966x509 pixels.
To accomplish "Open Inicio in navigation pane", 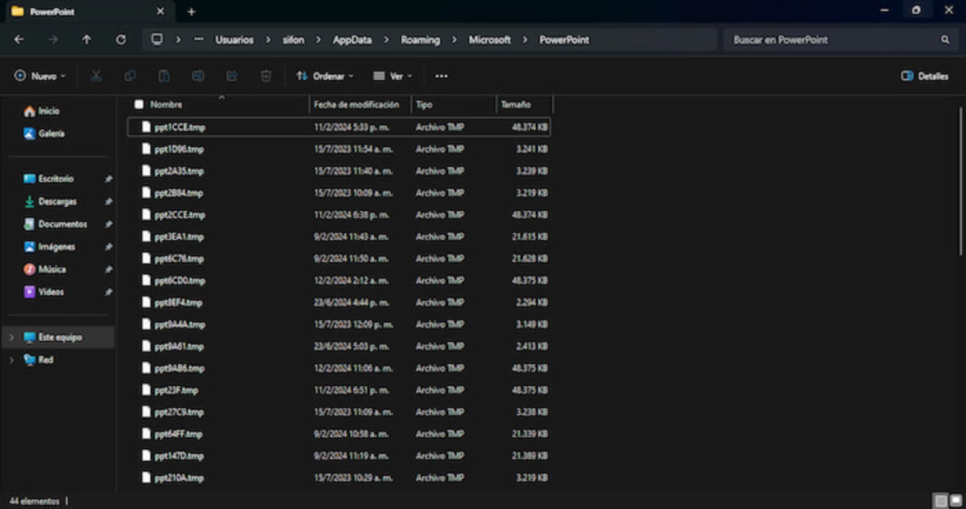I will point(42,111).
